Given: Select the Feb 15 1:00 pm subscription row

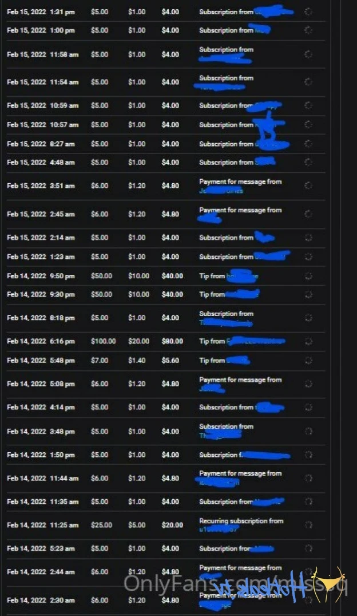Looking at the screenshot, I should pos(166,30).
